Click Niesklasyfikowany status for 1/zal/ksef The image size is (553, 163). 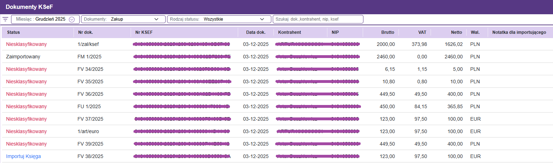pos(26,44)
